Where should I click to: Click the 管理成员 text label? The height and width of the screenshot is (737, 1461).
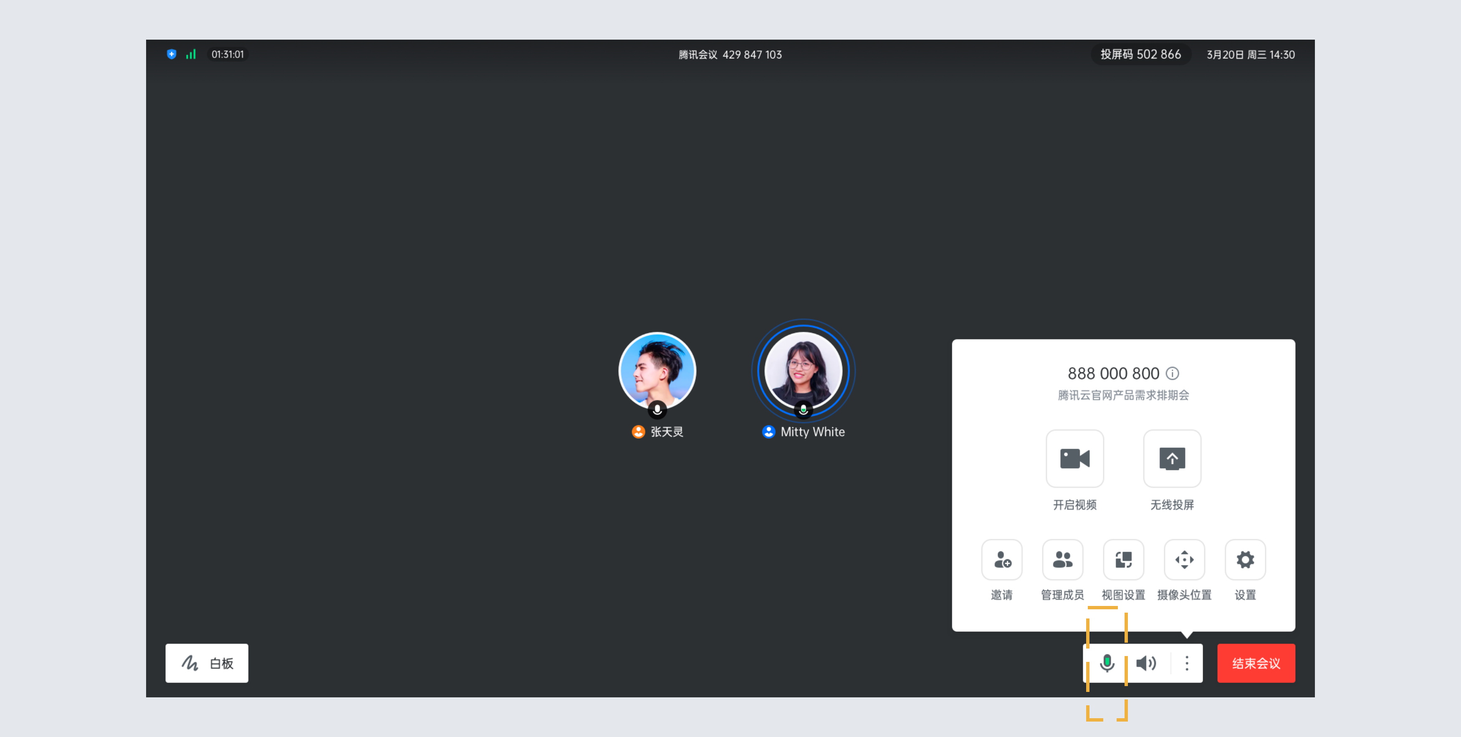[x=1062, y=595]
